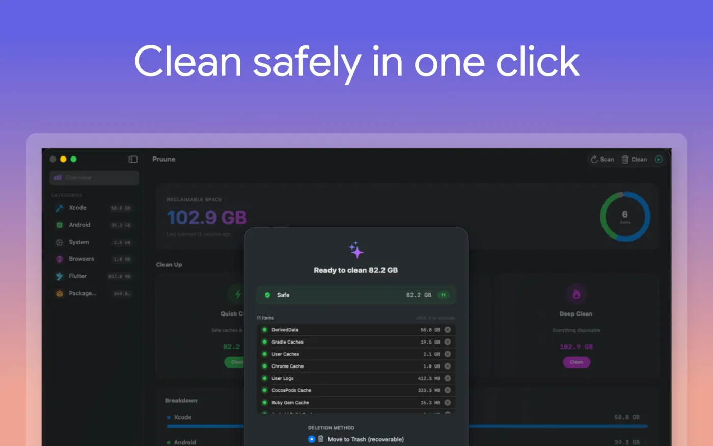This screenshot has width=713, height=446.
Task: Select the Android category label
Action: point(79,225)
